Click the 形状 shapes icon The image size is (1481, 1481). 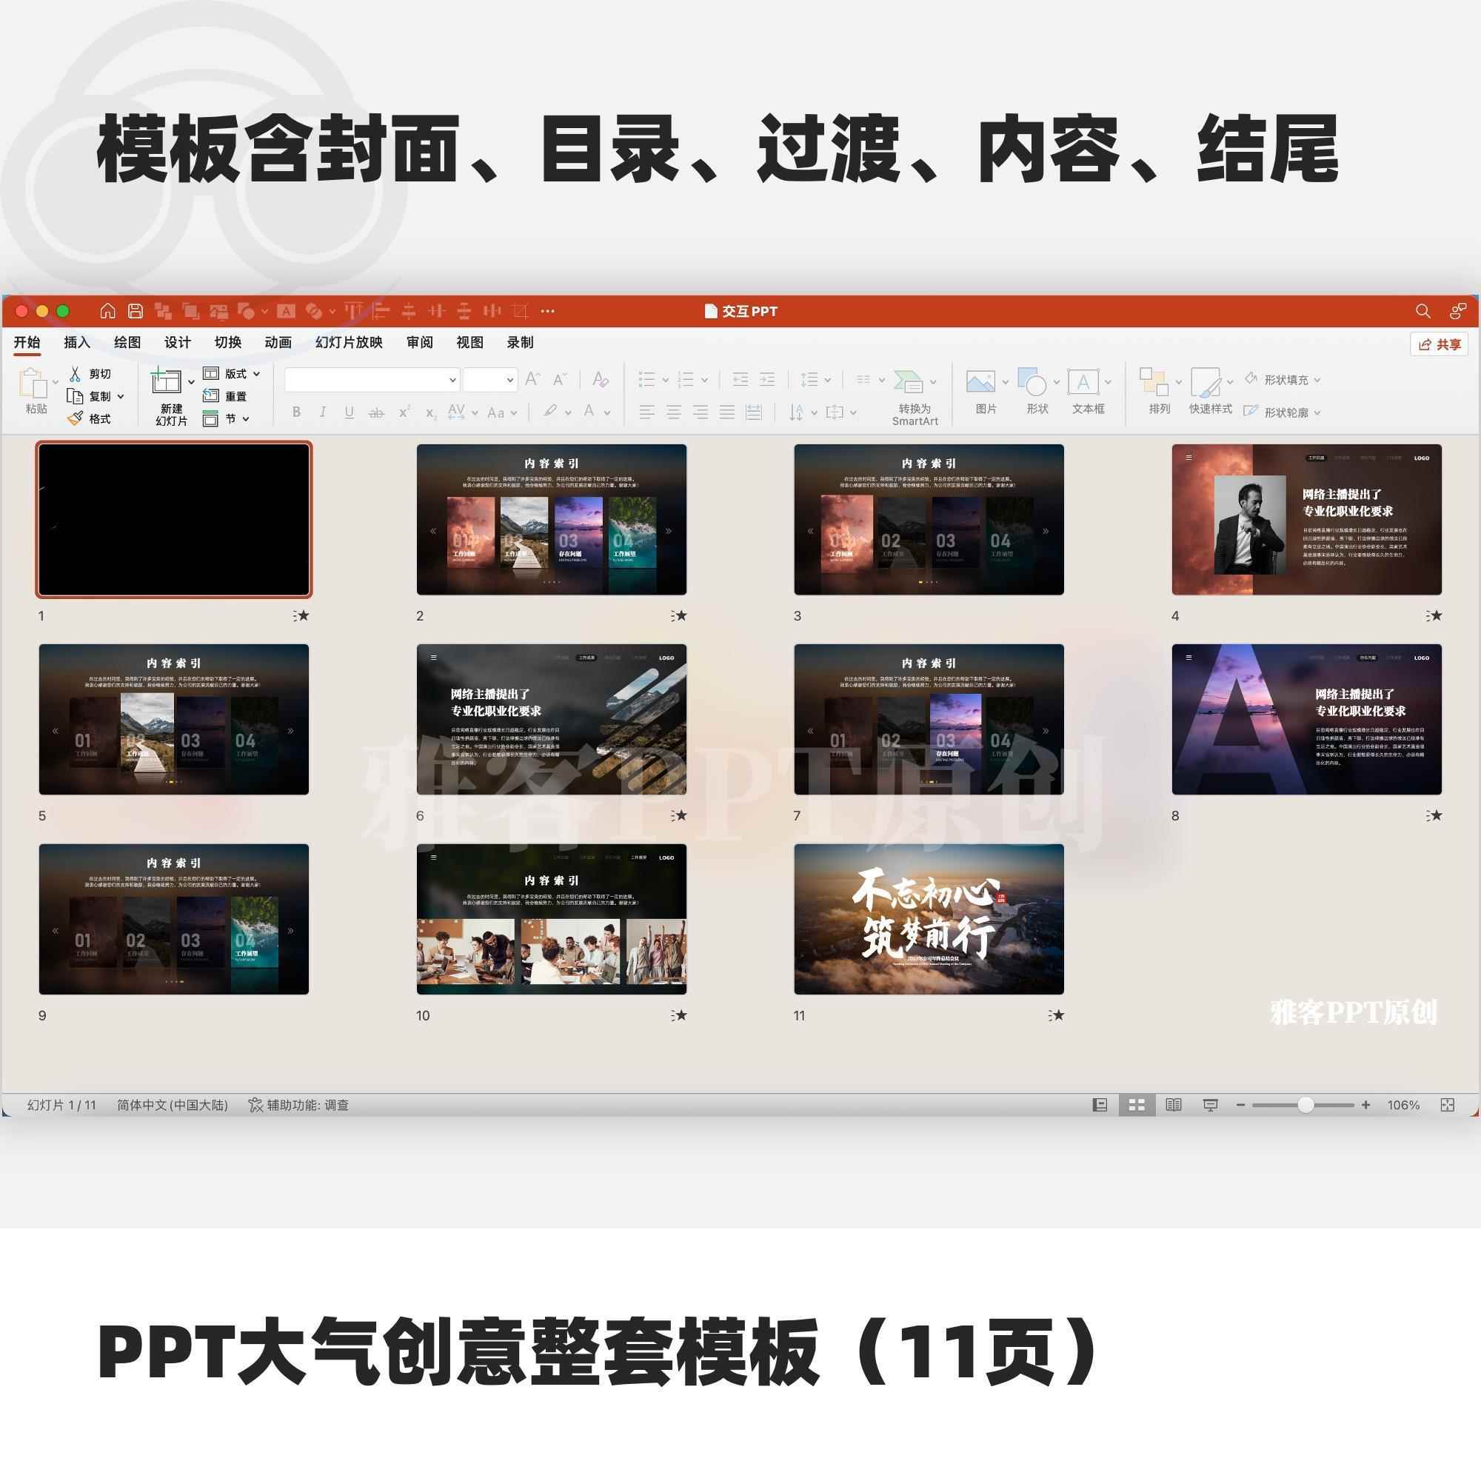(x=1032, y=381)
